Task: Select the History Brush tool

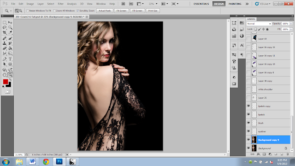Action: tap(10, 43)
